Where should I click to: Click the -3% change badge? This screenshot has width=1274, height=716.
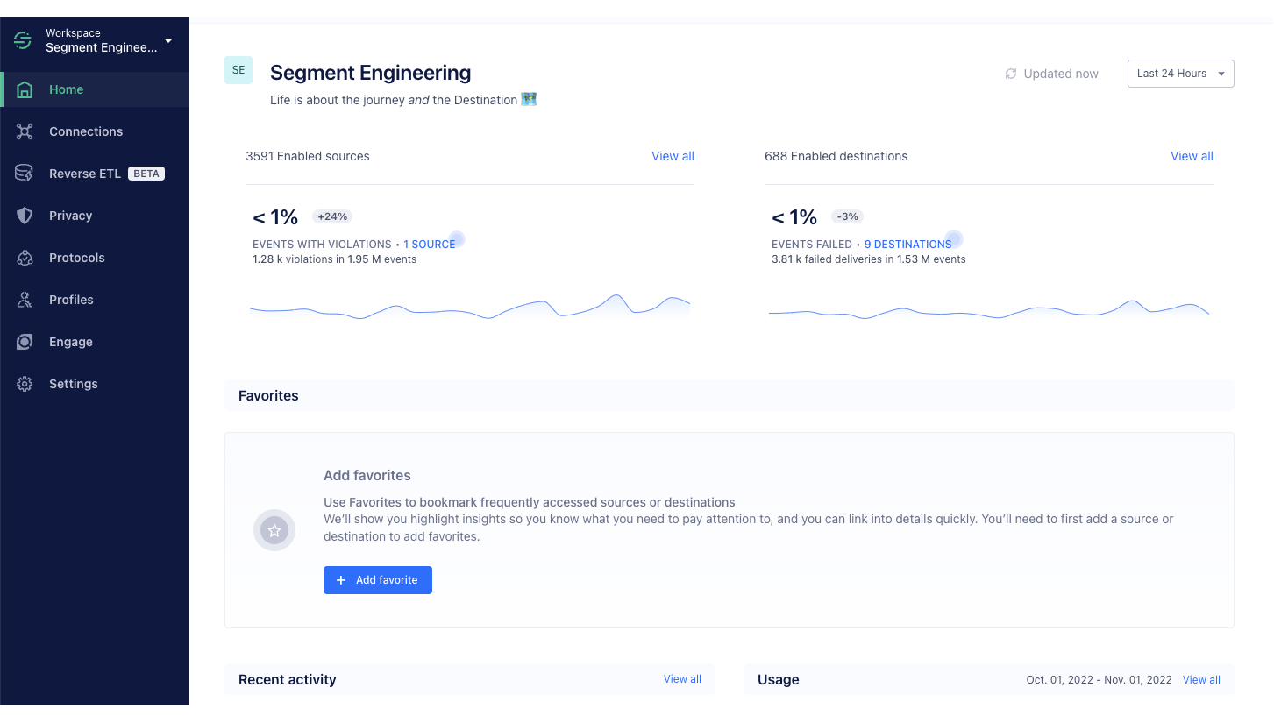pos(848,216)
